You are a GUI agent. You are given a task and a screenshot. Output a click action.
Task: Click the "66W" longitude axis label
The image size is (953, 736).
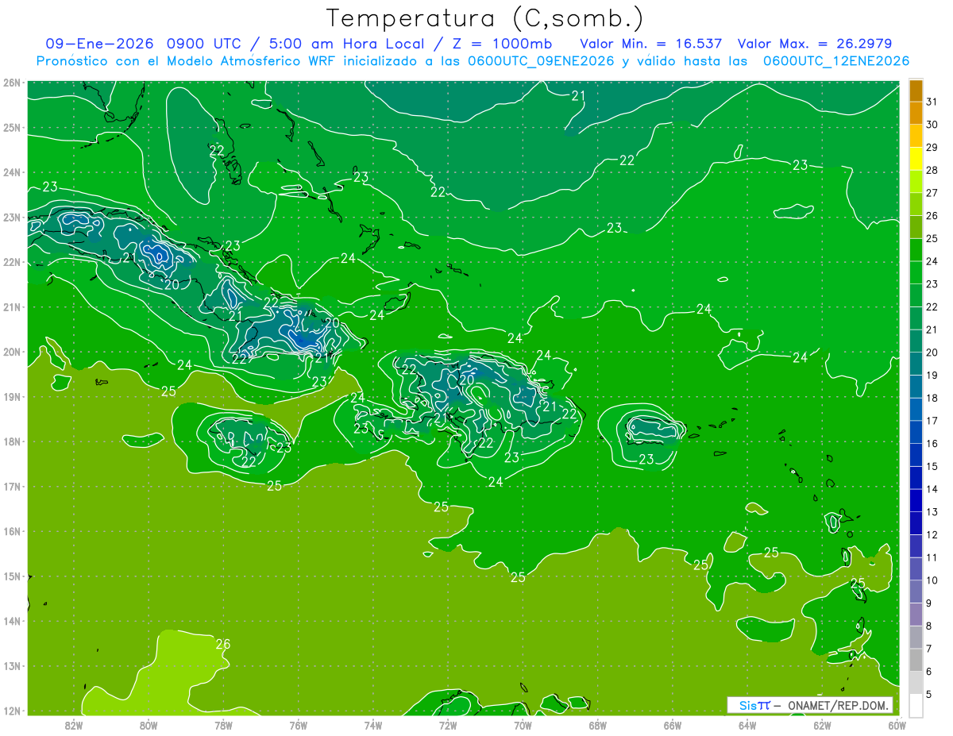pos(672,726)
